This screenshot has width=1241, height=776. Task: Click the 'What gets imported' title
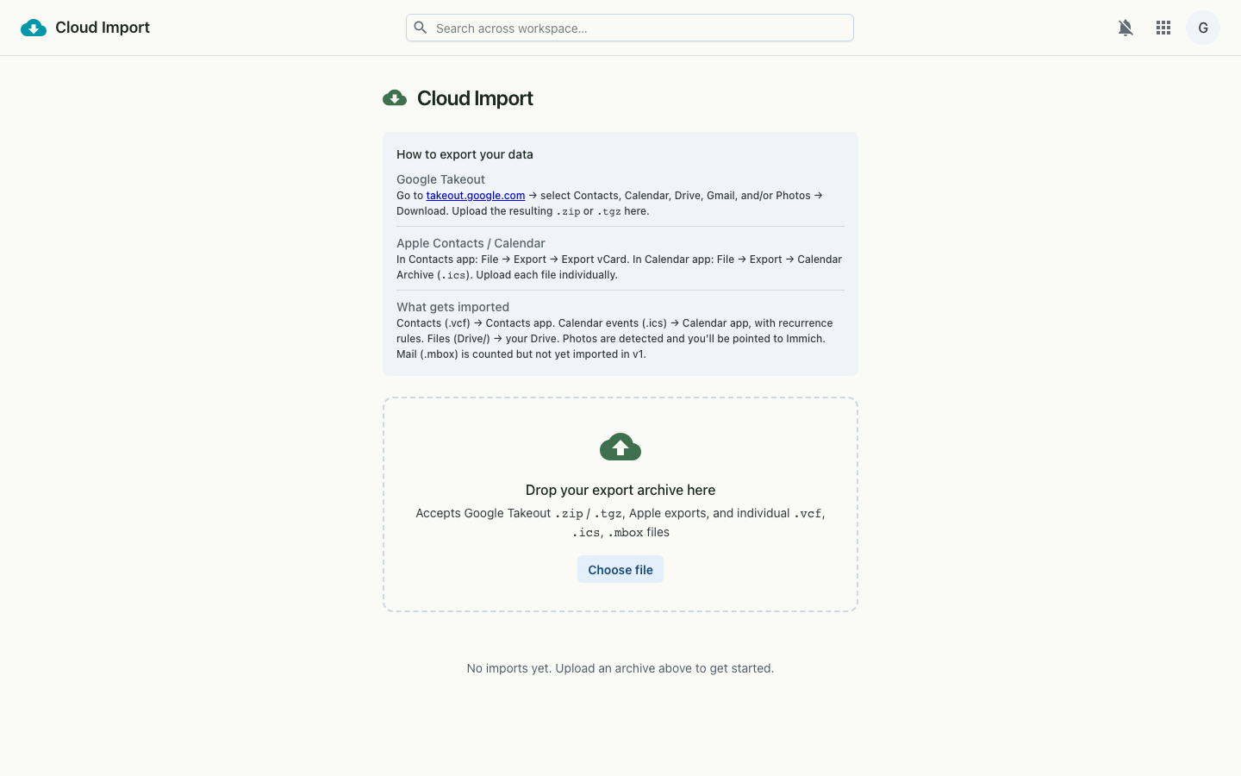[x=452, y=307]
